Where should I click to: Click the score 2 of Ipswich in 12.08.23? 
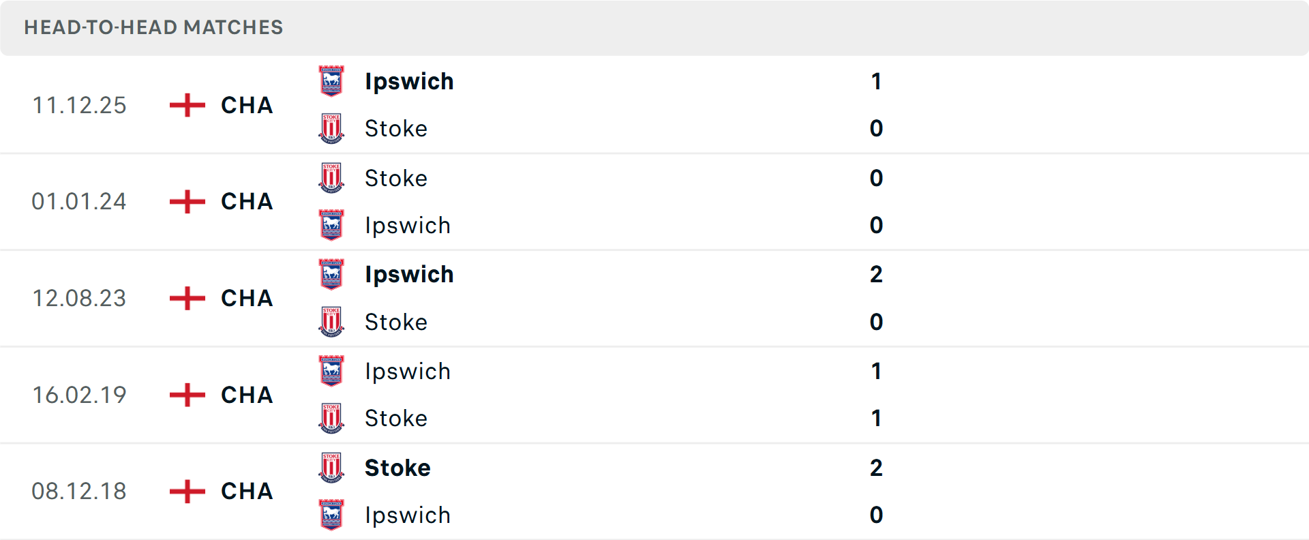click(876, 275)
